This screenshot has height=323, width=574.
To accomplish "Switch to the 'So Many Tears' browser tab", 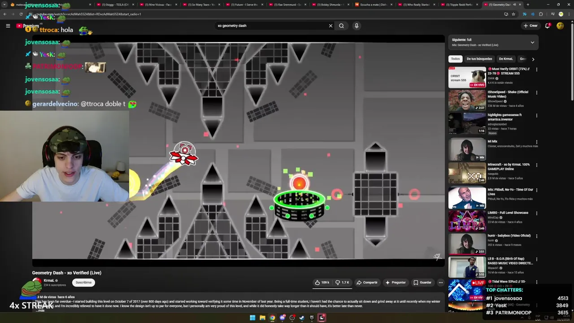I will click(202, 4).
